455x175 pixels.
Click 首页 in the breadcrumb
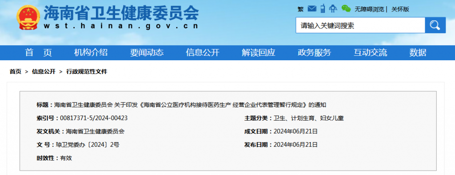pyautogui.click(x=16, y=72)
